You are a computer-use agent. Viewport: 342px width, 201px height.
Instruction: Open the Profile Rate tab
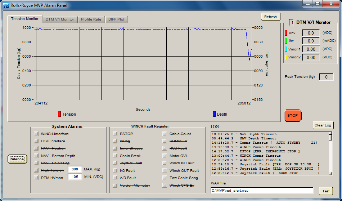(x=91, y=19)
